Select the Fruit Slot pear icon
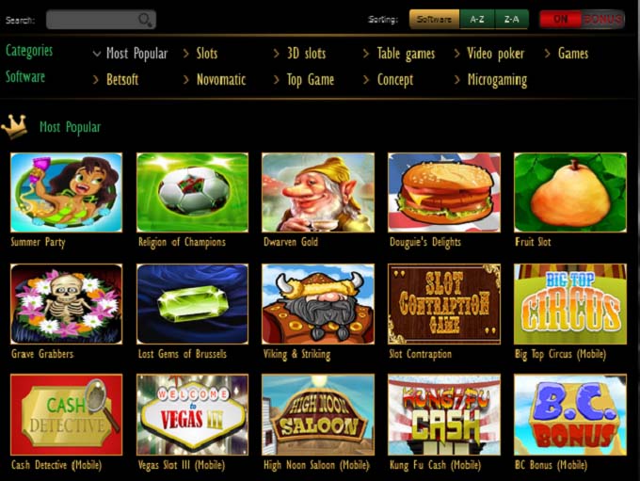The height and width of the screenshot is (481, 640). pos(570,192)
